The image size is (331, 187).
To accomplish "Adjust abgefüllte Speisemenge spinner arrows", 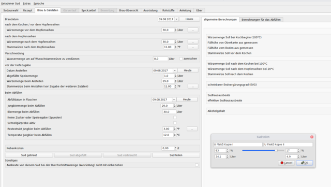I will 175,76.
